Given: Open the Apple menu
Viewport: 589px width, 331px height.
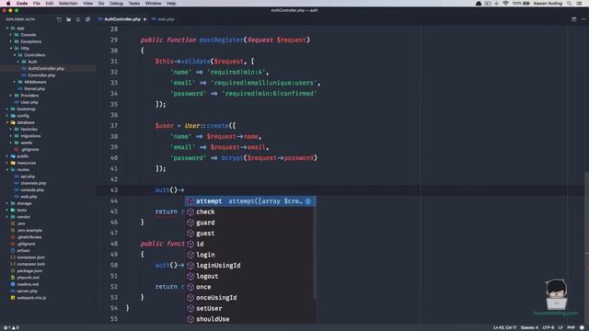Looking at the screenshot, I should (x=8, y=4).
